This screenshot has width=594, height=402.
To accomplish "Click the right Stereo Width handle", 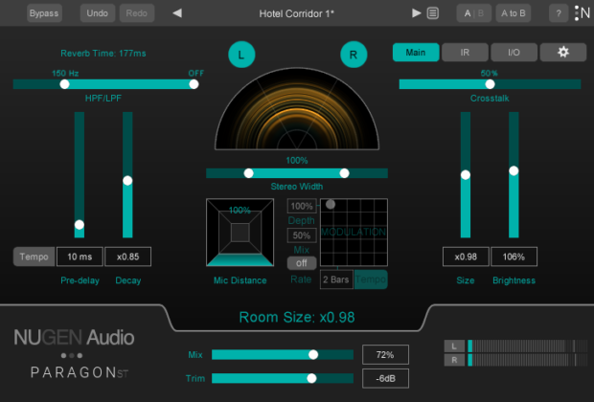I will [344, 173].
